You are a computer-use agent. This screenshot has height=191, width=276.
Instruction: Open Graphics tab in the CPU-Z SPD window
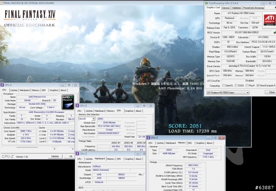tap(129, 111)
